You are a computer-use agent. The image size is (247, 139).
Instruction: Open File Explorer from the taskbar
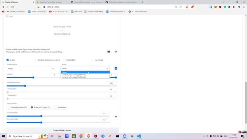(59, 136)
